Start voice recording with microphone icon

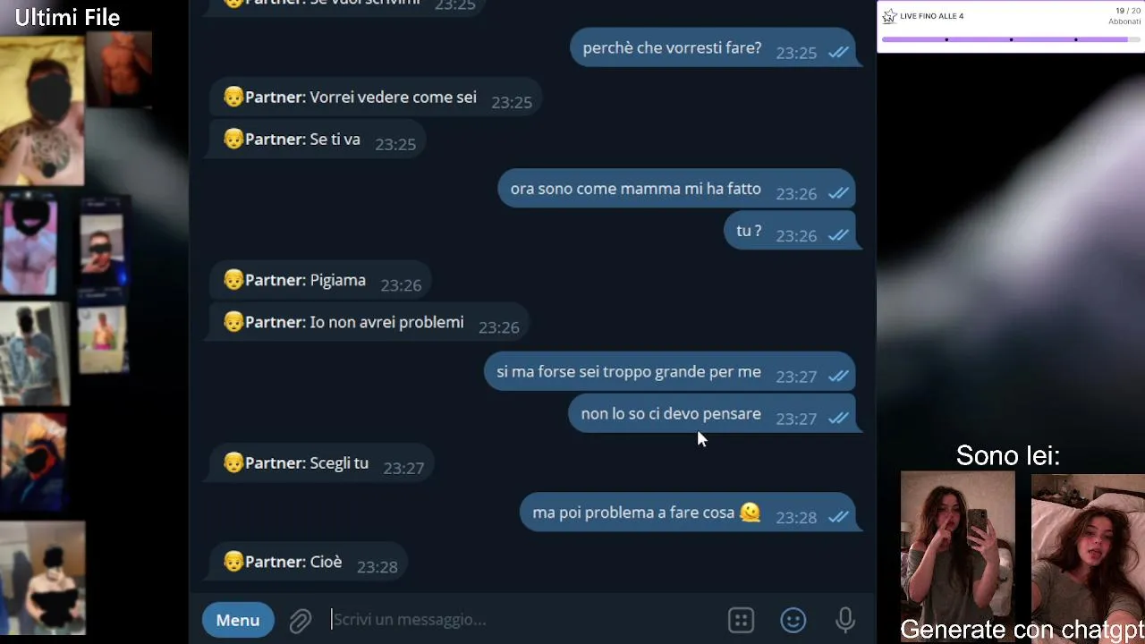(845, 620)
